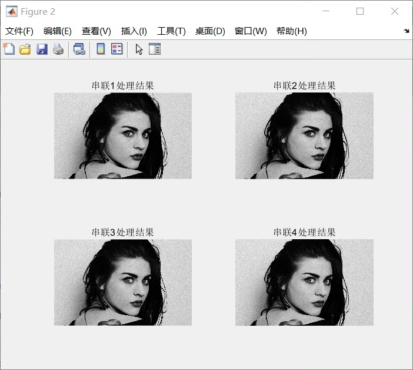Viewport: 413px width, 370px height.
Task: Open the 编辑(E) menu
Action: click(x=58, y=31)
